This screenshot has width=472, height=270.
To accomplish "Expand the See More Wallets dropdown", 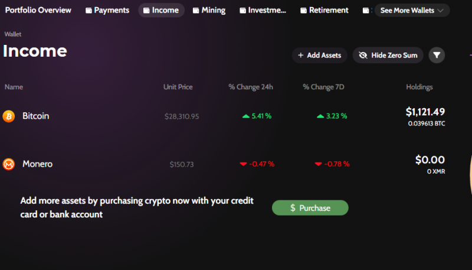I will coord(412,11).
